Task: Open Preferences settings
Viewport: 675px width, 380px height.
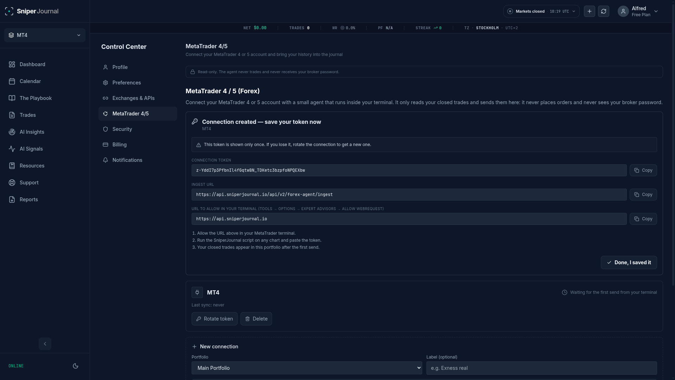Action: tap(138, 83)
